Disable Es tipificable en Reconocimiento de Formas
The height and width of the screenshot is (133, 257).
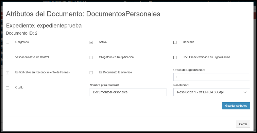pyautogui.click(x=8, y=73)
